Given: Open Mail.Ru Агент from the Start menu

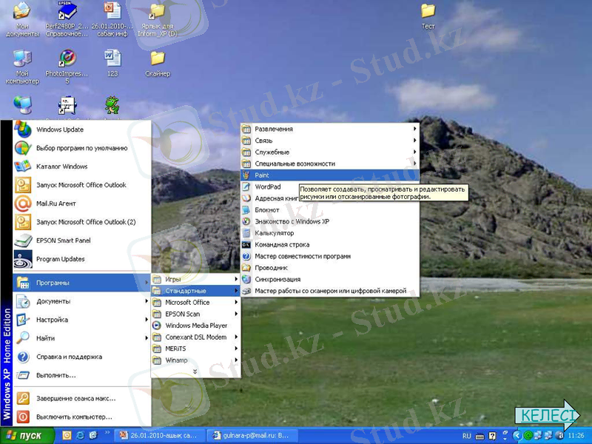Looking at the screenshot, I should click(55, 203).
